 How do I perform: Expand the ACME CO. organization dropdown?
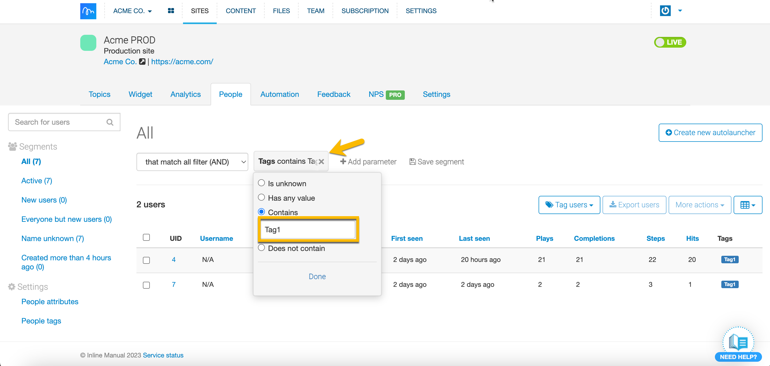[132, 11]
